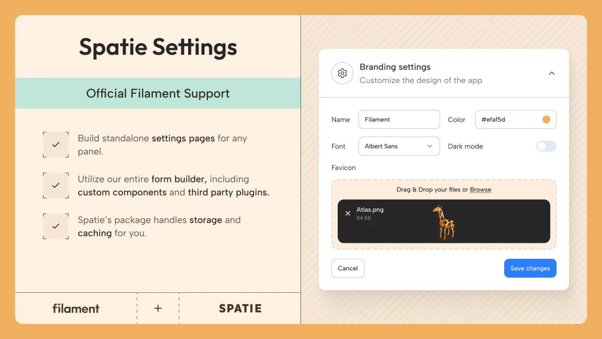Click the checkbox next to form builder text

[55, 186]
